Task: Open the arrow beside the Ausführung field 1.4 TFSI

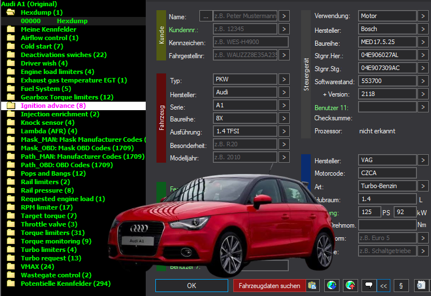Action: pos(284,131)
